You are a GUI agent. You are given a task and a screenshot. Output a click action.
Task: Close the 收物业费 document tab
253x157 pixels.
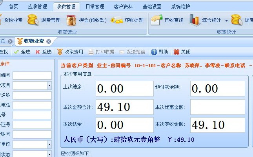[x=49, y=41]
